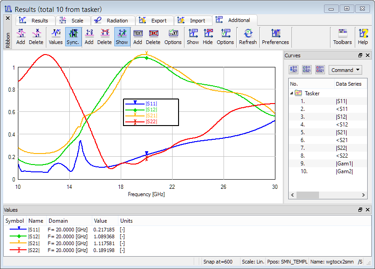The image size is (375, 269).
Task: Click the Refresh icon
Action: [x=248, y=37]
